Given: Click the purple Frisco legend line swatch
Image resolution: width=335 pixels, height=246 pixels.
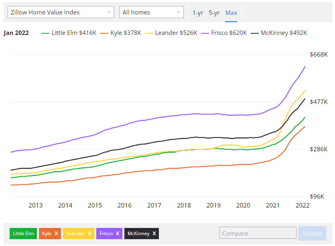Looking at the screenshot, I should 205,33.
